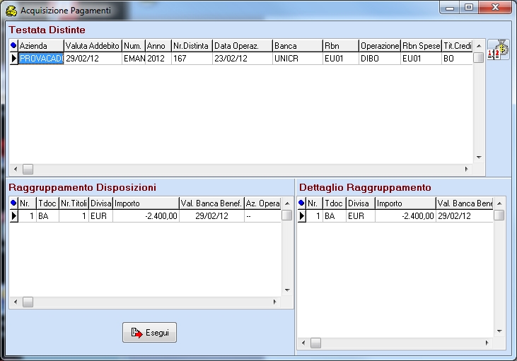Click left arrow of Dettaglio Raggruppamento horizontal scrollbar
The image size is (517, 361).
303,343
